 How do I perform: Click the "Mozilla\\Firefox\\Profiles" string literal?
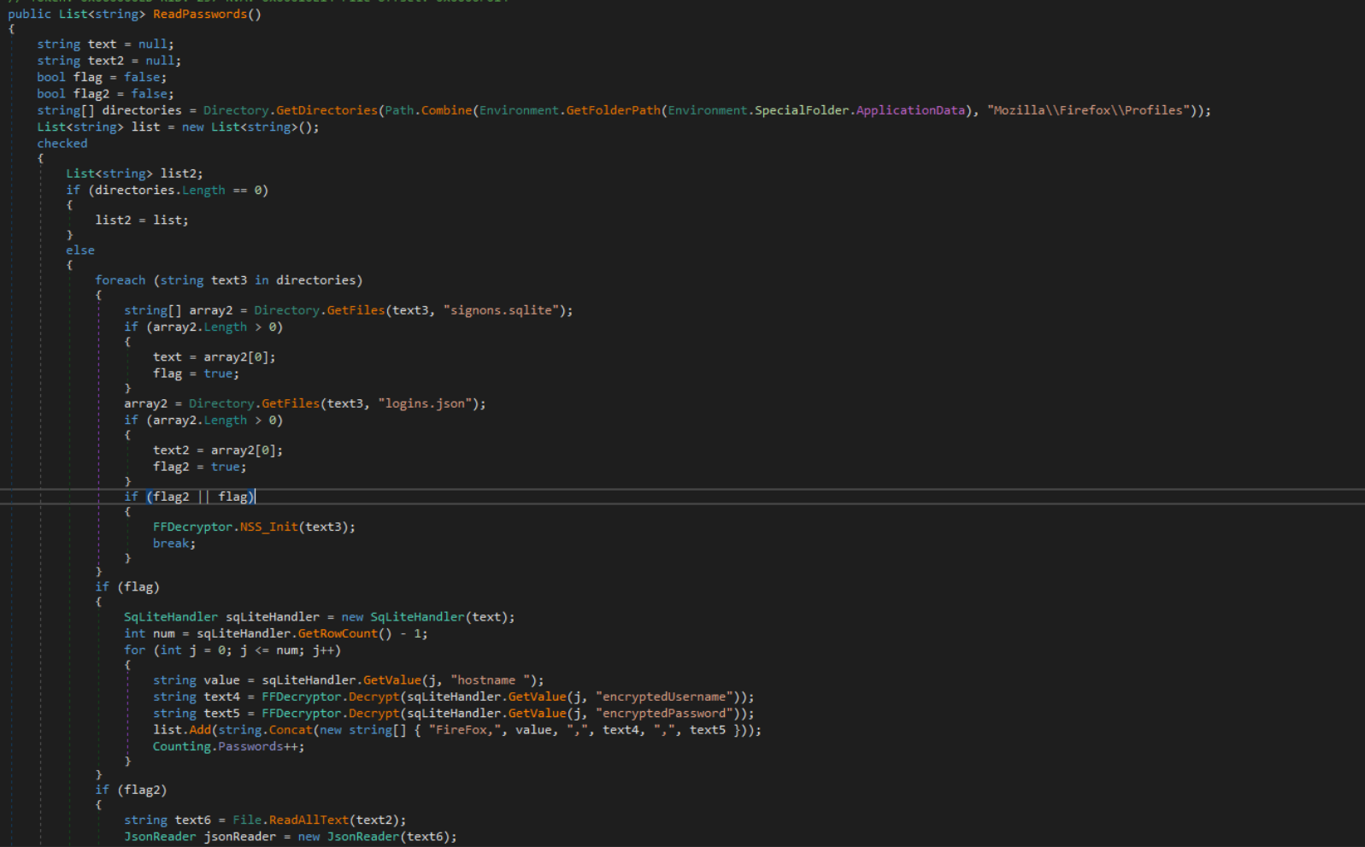point(1088,110)
